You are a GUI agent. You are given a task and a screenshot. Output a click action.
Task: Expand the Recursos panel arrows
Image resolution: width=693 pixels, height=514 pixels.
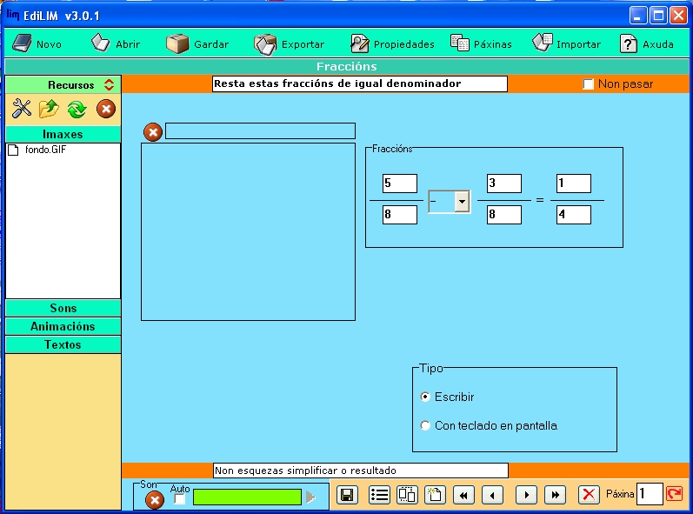109,85
